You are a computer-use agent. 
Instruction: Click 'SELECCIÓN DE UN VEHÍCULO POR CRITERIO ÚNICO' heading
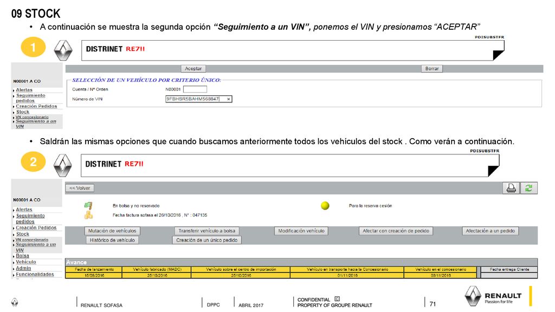pos(146,80)
